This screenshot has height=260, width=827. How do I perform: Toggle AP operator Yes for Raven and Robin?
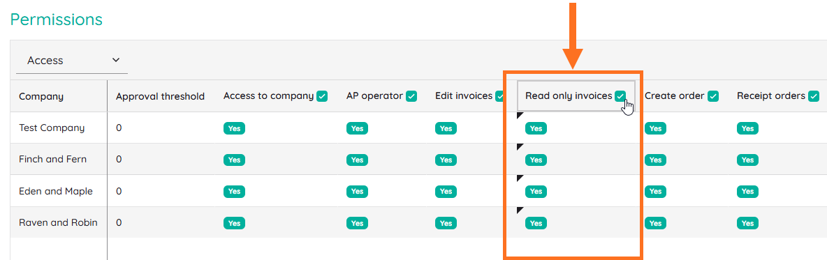tap(357, 223)
